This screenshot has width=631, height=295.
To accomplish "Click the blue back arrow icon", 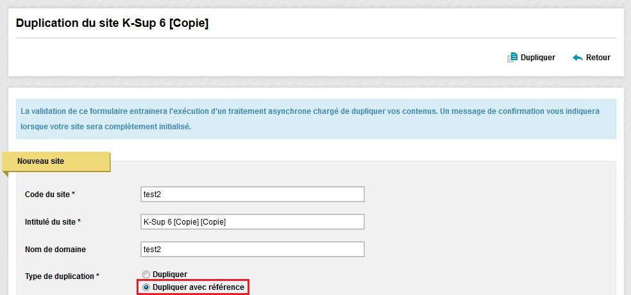I will tap(578, 58).
